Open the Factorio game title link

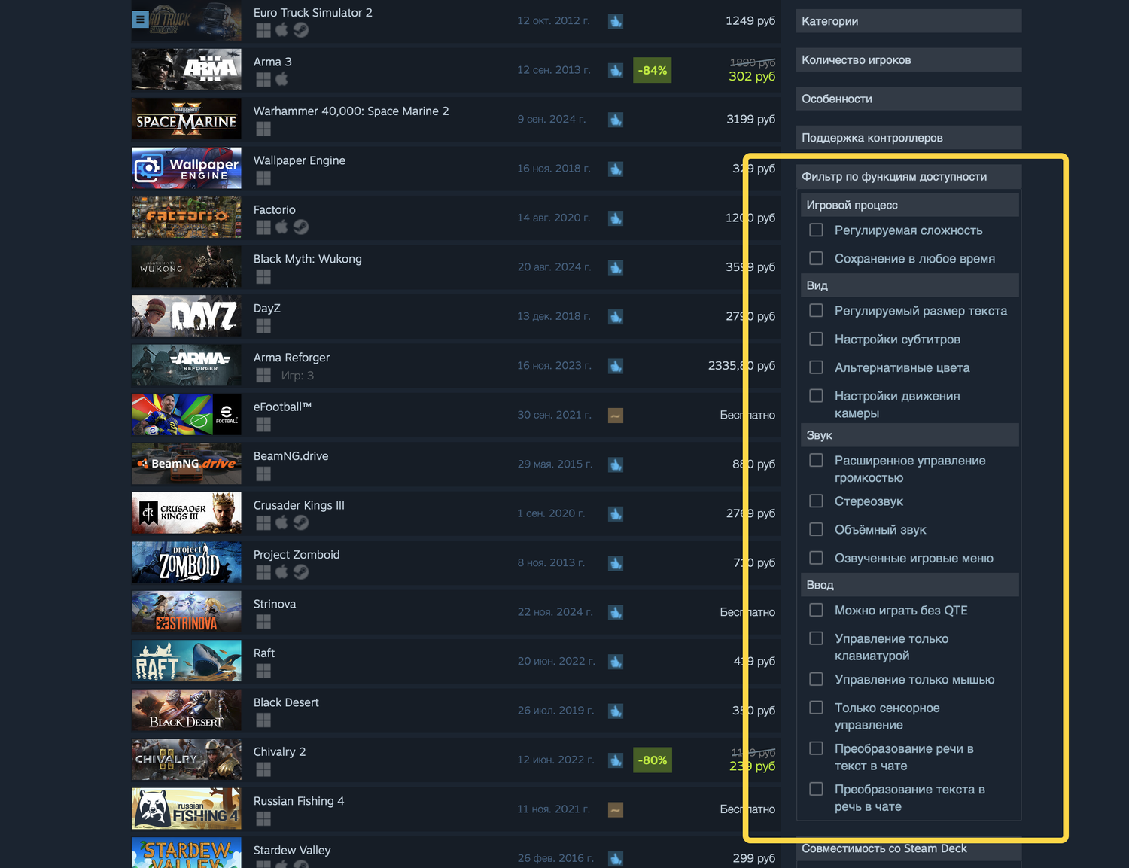coord(275,210)
